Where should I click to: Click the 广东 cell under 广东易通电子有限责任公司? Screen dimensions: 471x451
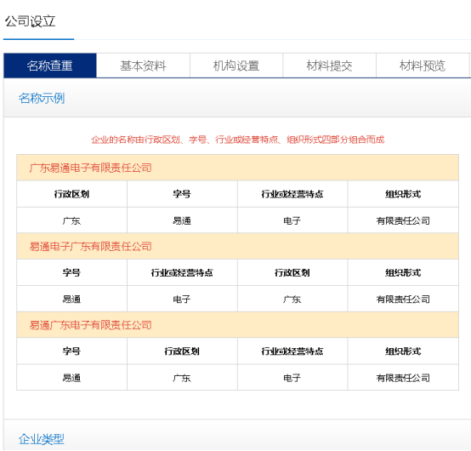pos(71,220)
